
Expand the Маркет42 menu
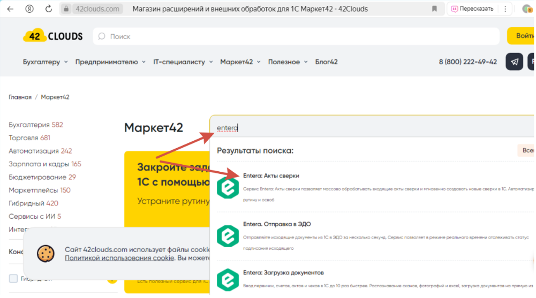click(240, 62)
